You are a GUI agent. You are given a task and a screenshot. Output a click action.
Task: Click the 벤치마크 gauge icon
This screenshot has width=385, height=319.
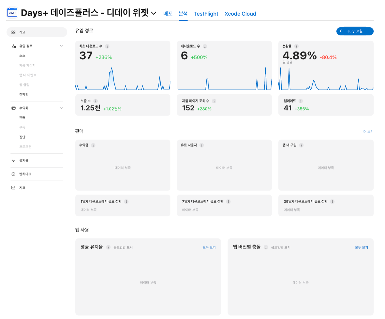(x=13, y=174)
